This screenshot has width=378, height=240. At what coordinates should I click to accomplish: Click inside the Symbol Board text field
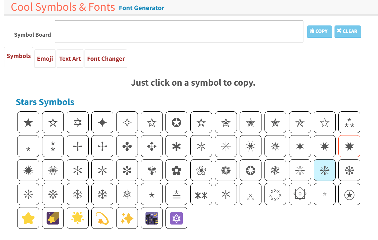coord(179,31)
